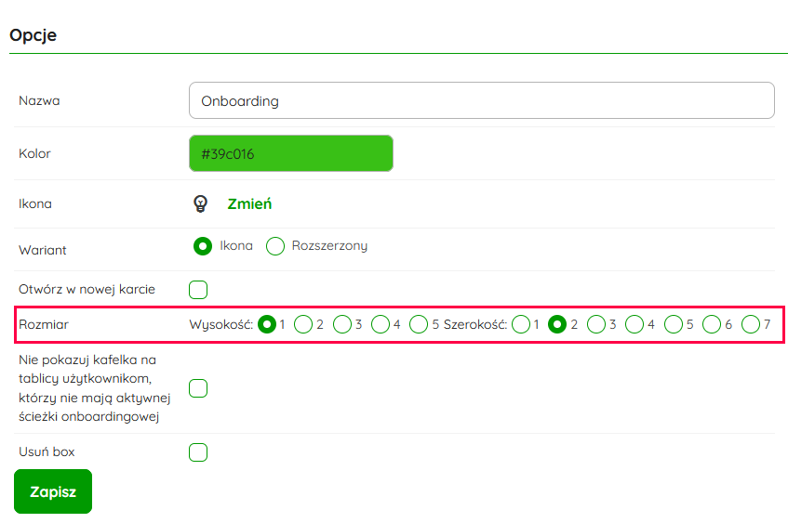
Task: Click the Zmień link to change icon
Action: click(249, 204)
